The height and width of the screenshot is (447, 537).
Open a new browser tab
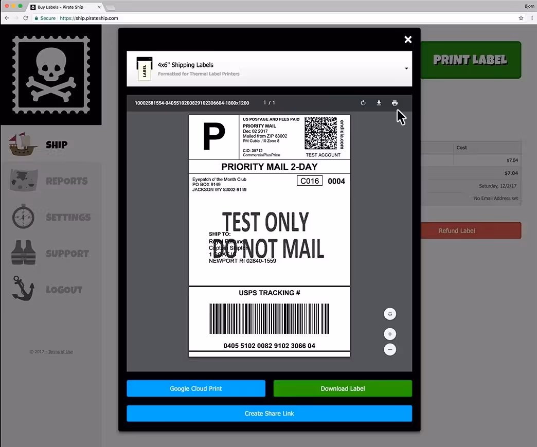tap(110, 8)
